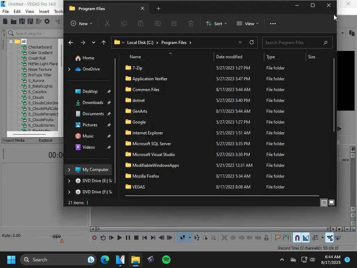Open Recent locations chevron in File Explorer

[93, 43]
